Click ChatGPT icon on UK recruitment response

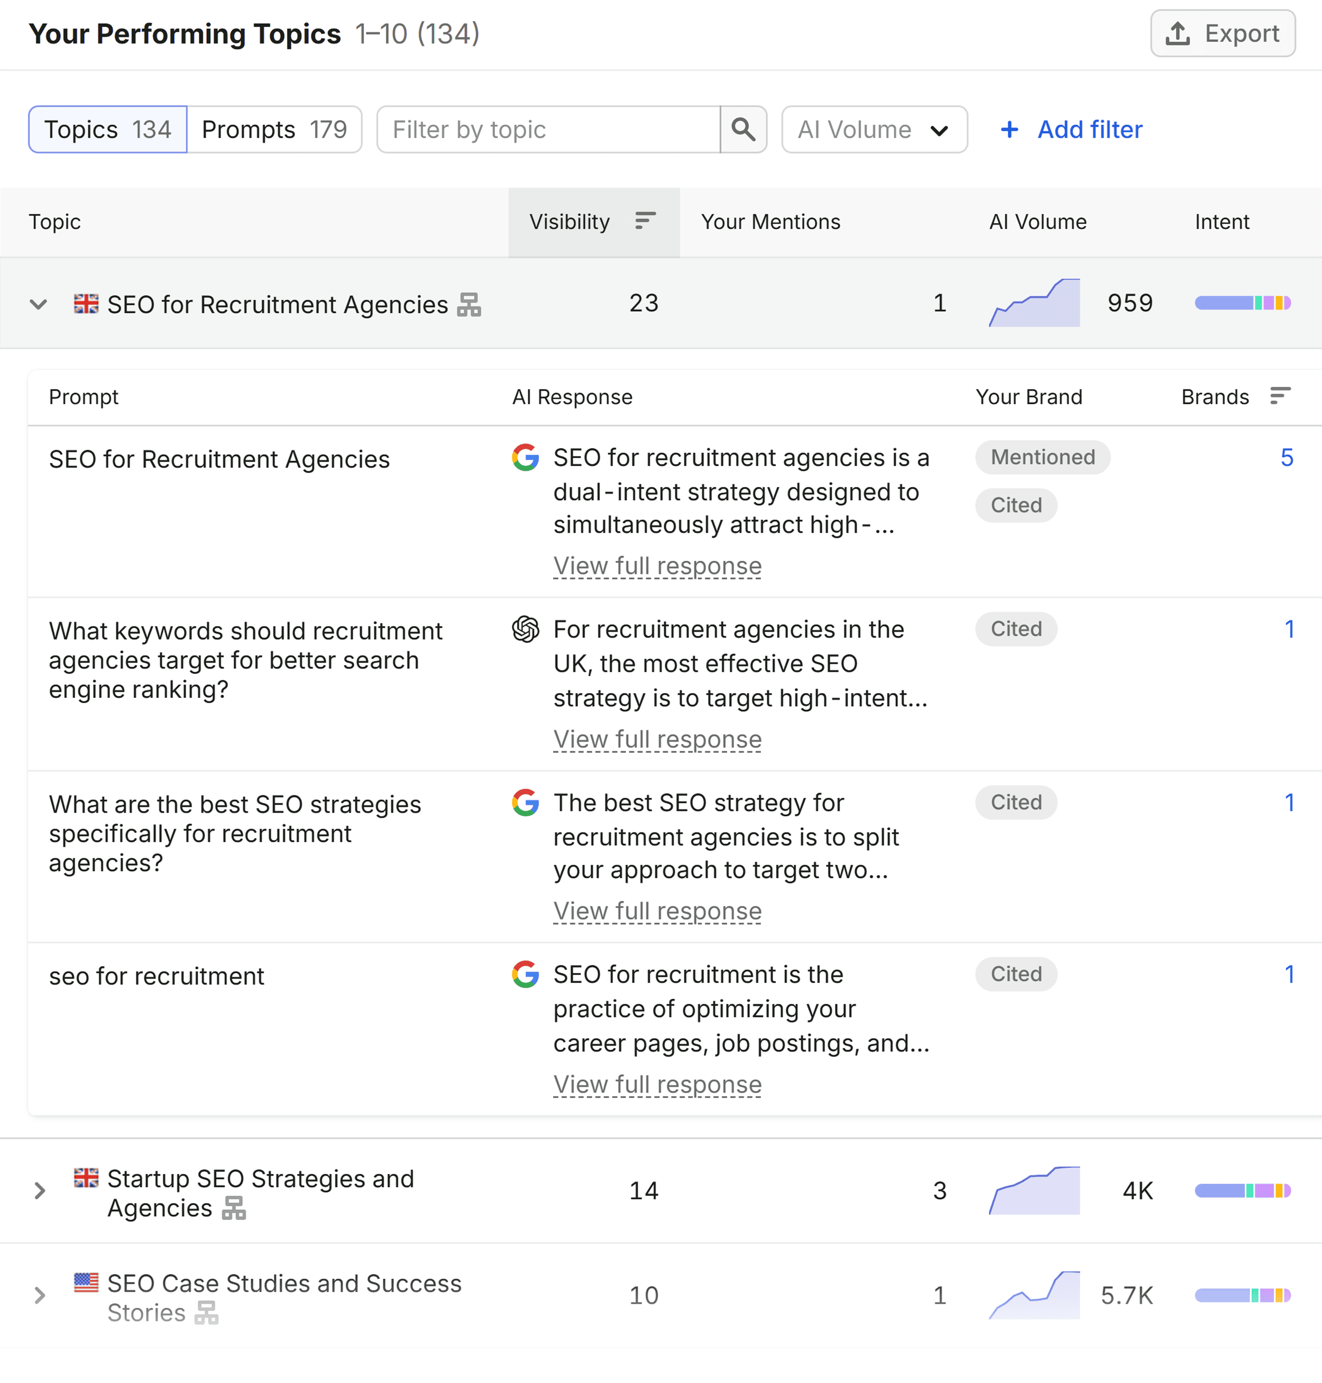tap(526, 629)
